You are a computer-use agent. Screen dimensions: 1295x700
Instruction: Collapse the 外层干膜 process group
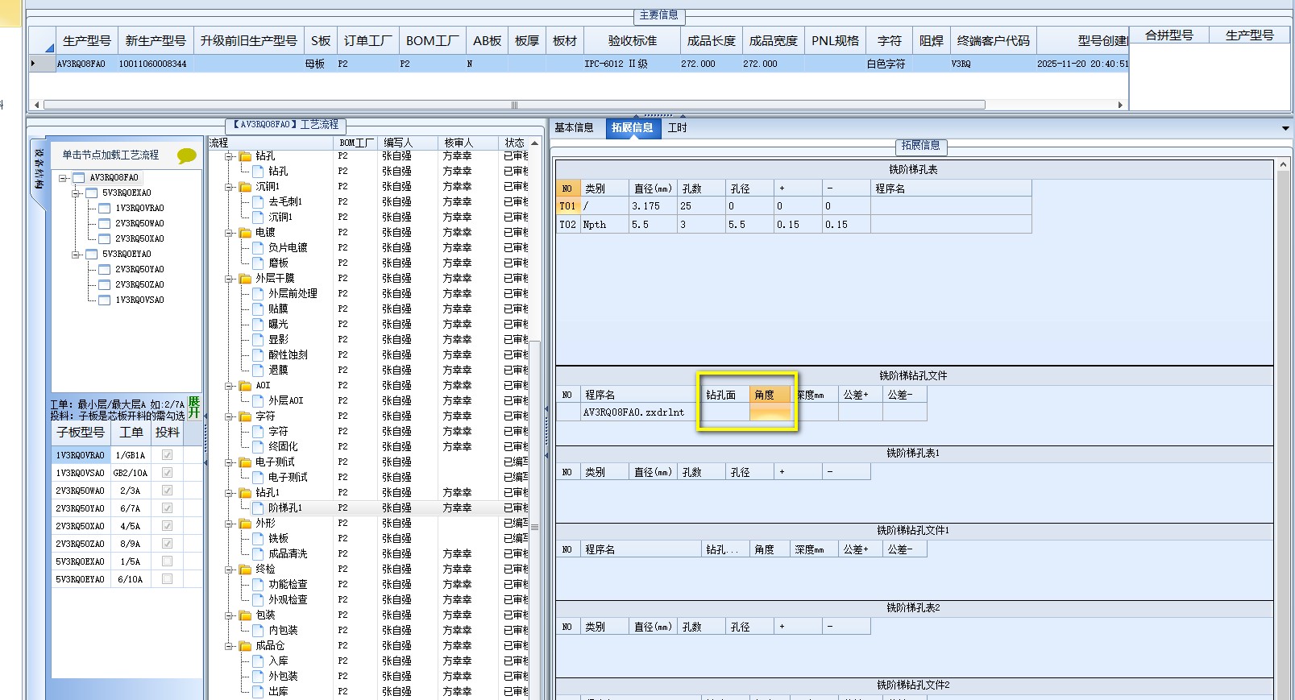tap(229, 279)
